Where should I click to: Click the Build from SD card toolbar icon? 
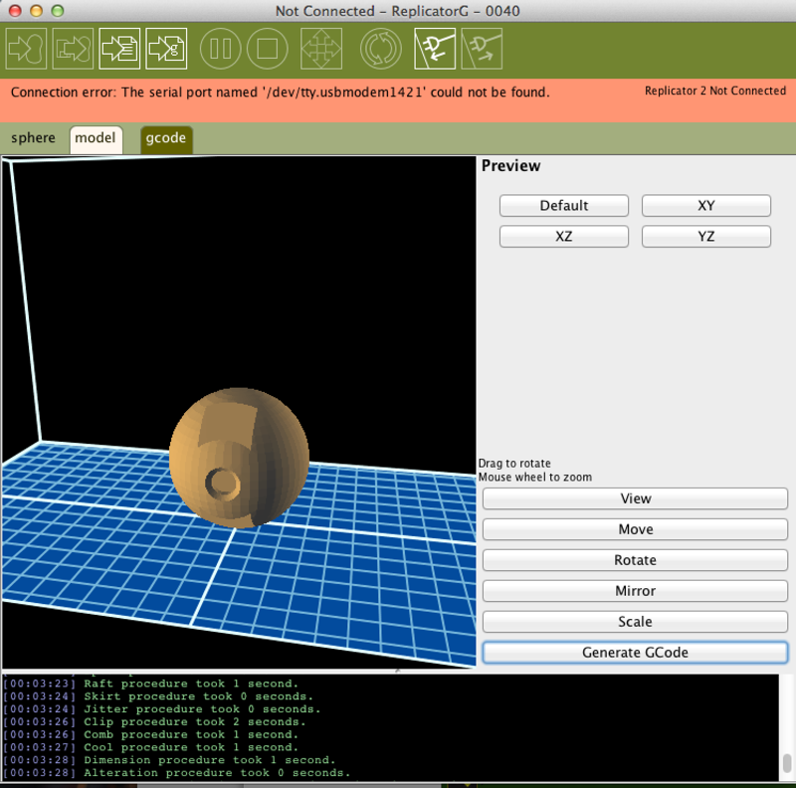tap(73, 49)
